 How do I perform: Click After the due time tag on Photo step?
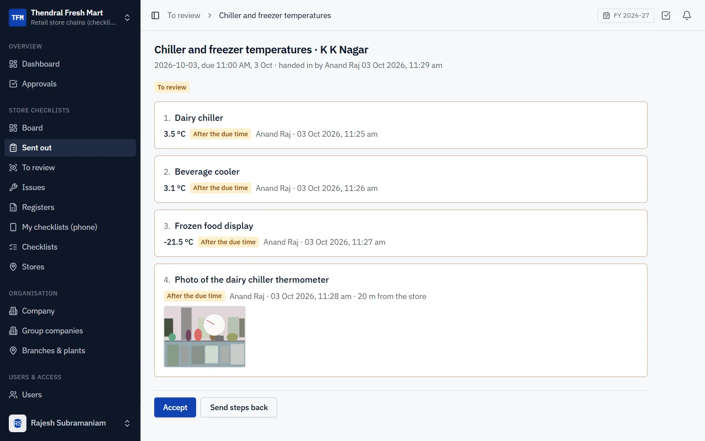194,296
